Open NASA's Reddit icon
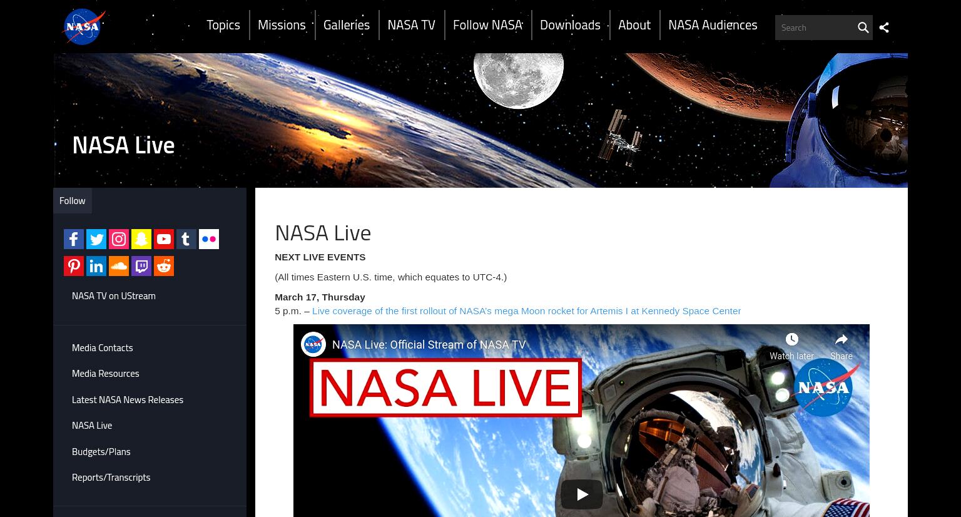961x517 pixels. point(164,266)
